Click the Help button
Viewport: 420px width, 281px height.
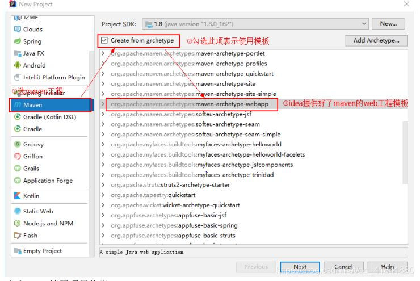pyautogui.click(x=387, y=267)
